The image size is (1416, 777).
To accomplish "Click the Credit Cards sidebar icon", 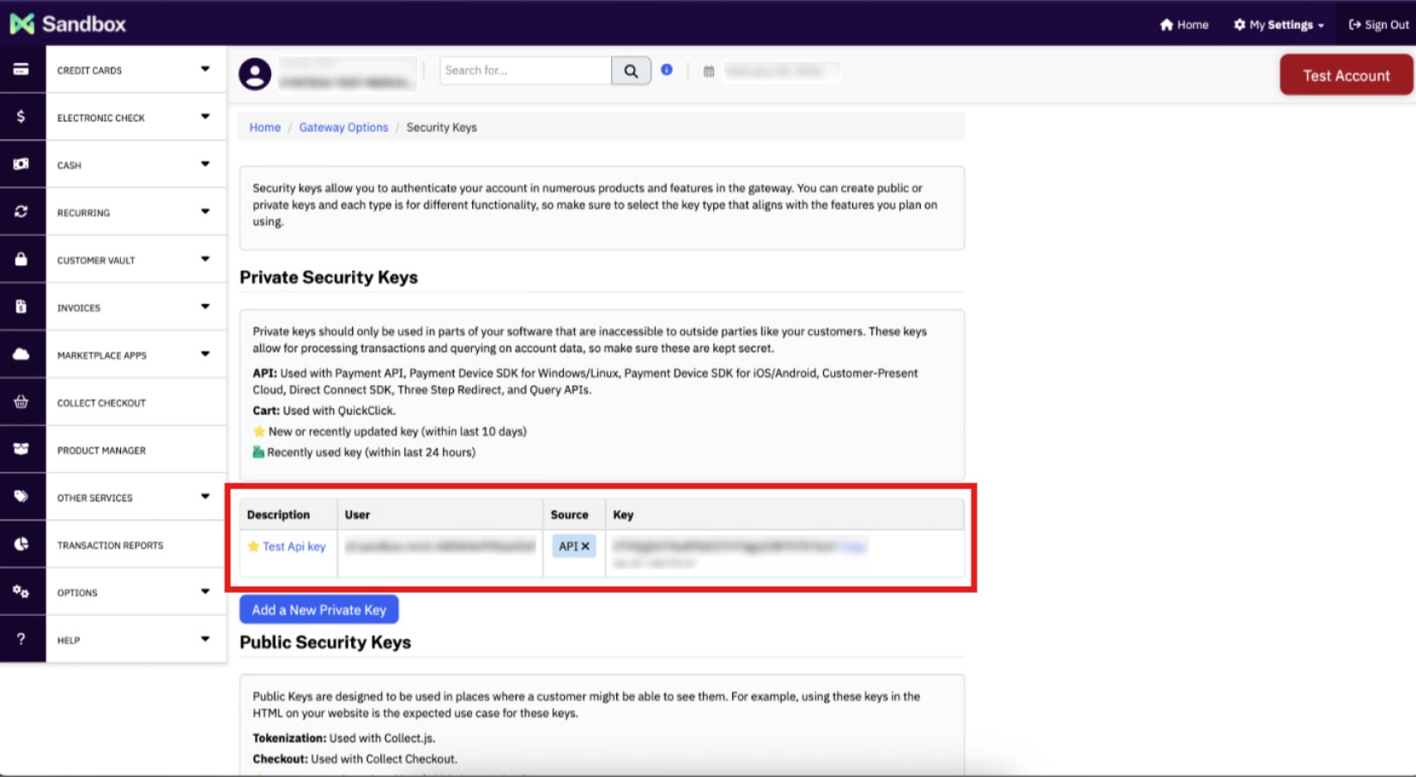I will (x=21, y=69).
